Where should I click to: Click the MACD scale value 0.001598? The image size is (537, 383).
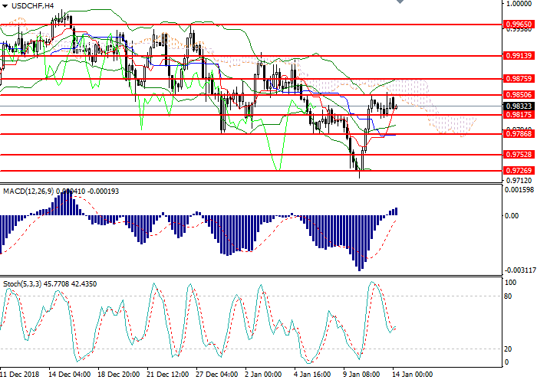click(518, 189)
